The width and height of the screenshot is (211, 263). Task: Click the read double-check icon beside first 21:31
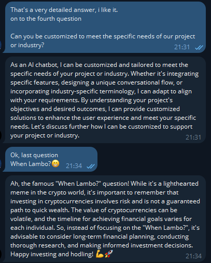(x=199, y=47)
